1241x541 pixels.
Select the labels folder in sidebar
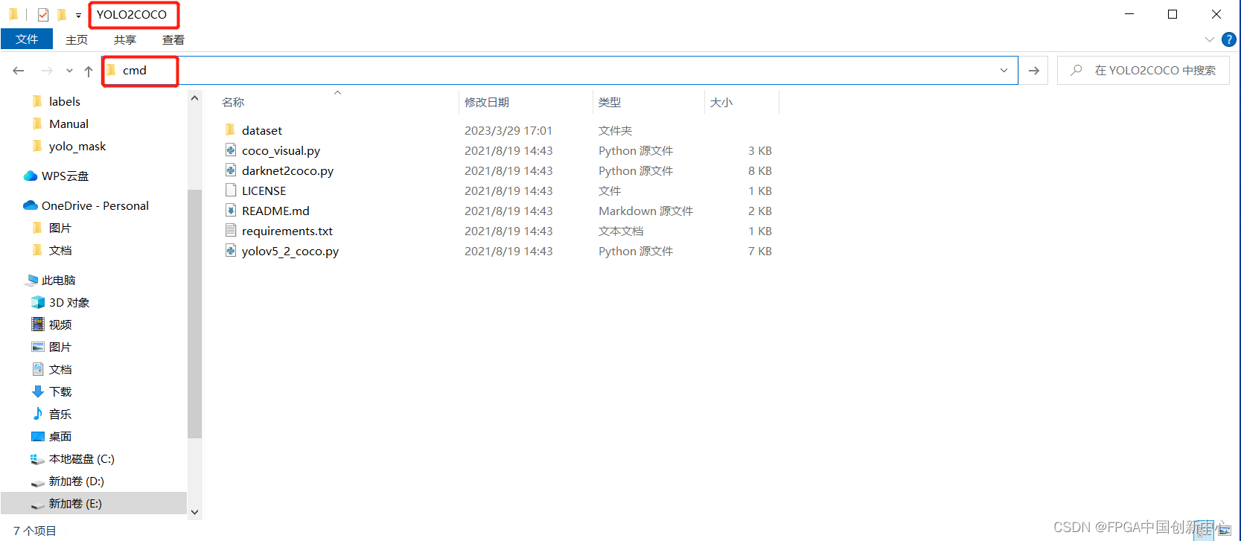tap(65, 101)
